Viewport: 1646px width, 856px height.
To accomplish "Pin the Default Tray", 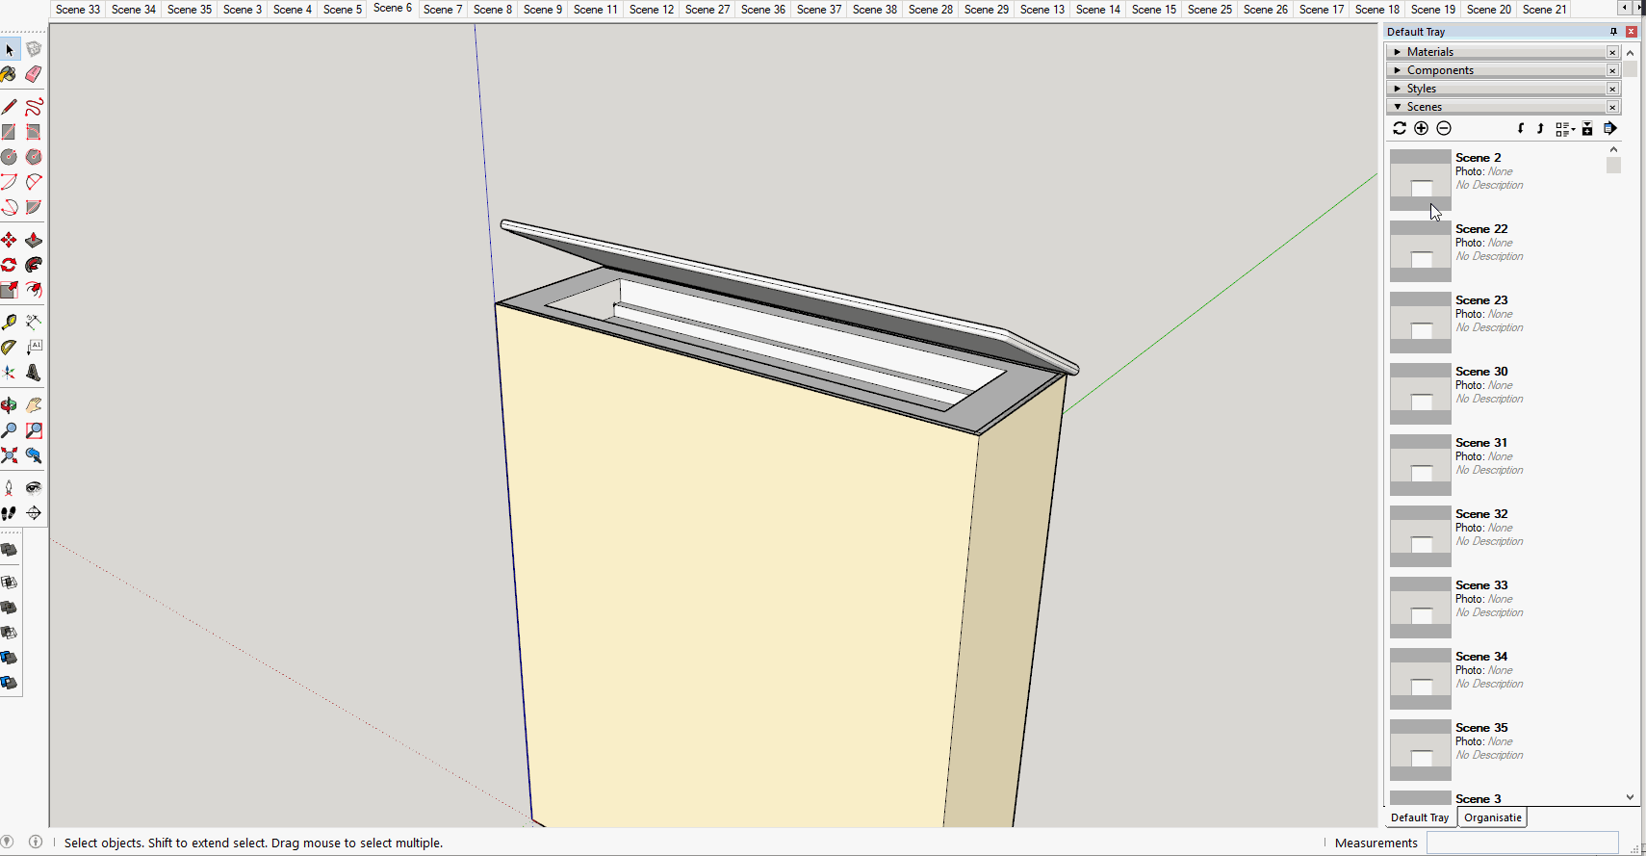I will [1613, 32].
